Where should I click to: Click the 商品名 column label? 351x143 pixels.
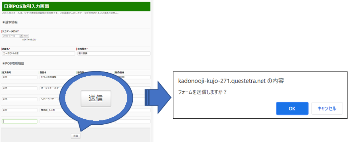43,73
